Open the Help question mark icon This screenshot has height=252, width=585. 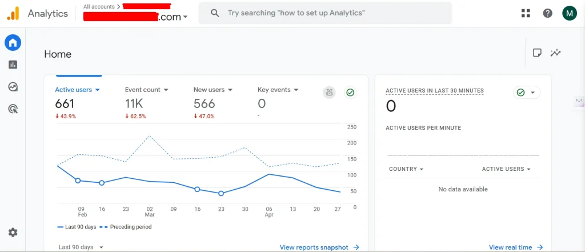coord(547,14)
